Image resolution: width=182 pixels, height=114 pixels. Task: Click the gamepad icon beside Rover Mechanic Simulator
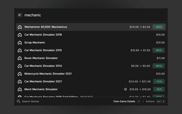(x=20, y=58)
